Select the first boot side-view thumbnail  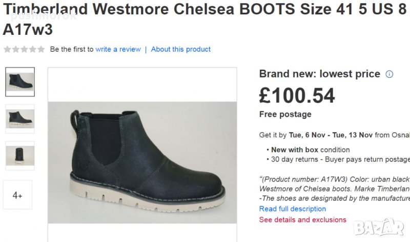20,82
